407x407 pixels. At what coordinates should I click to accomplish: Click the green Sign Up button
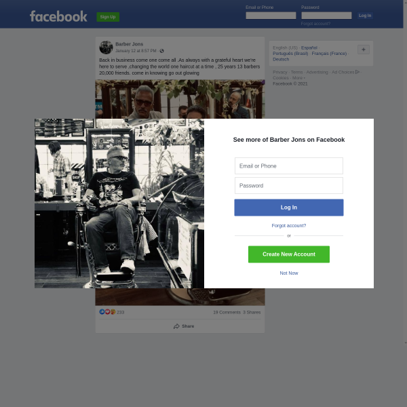tap(108, 17)
